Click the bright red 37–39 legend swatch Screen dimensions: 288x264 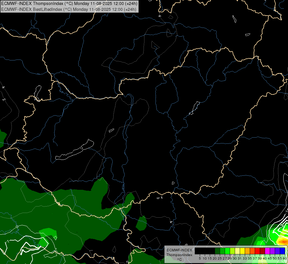(257, 251)
